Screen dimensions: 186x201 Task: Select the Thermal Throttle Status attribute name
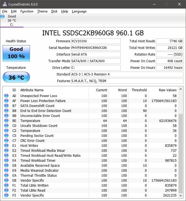(39, 175)
